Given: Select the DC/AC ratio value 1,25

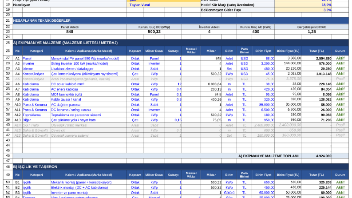Looking at the screenshot, I should pyautogui.click(x=312, y=32).
